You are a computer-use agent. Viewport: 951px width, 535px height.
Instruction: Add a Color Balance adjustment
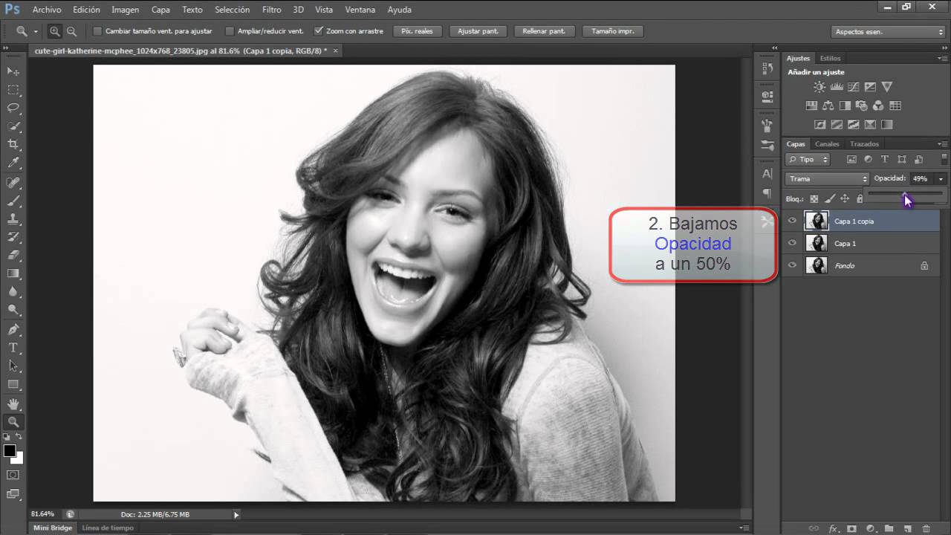[x=828, y=106]
